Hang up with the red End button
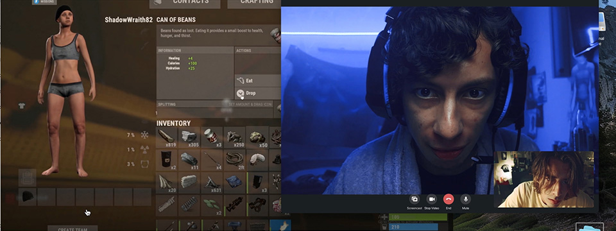Screen dimensions: 616x231 coord(449,199)
